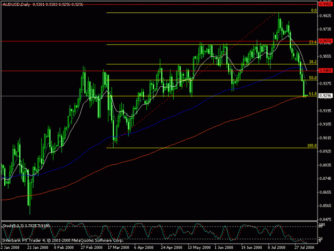Click the 20 level on stochastic scale

pos(320,239)
